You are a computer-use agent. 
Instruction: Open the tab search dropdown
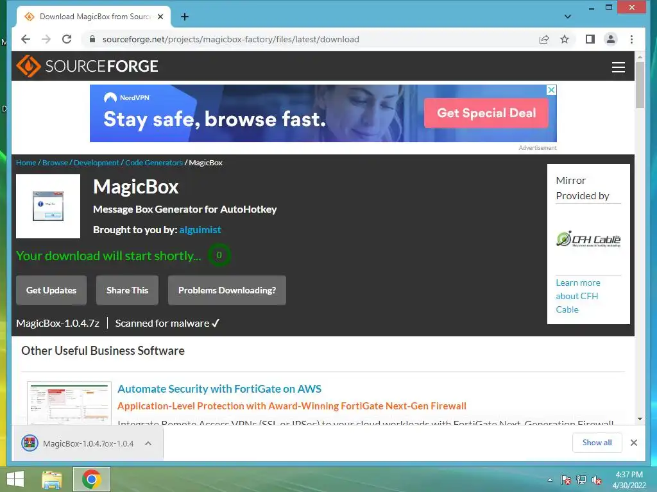(567, 17)
